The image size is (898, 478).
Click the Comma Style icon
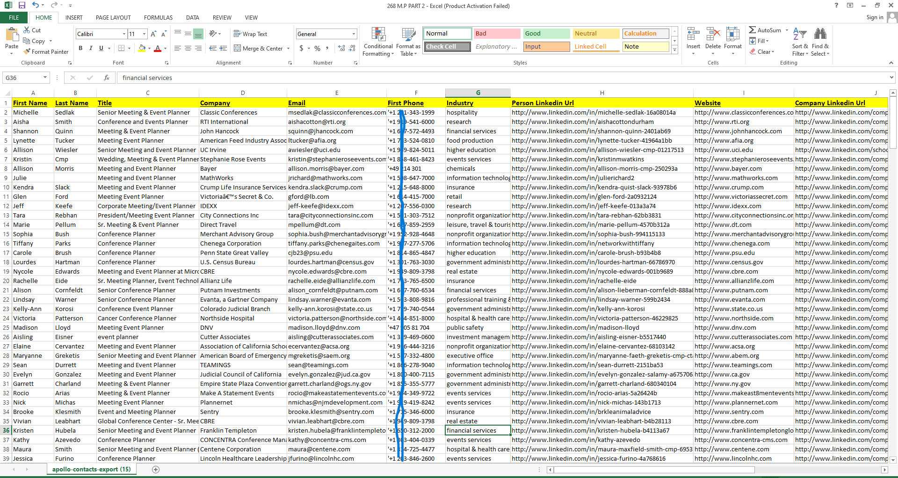click(327, 48)
